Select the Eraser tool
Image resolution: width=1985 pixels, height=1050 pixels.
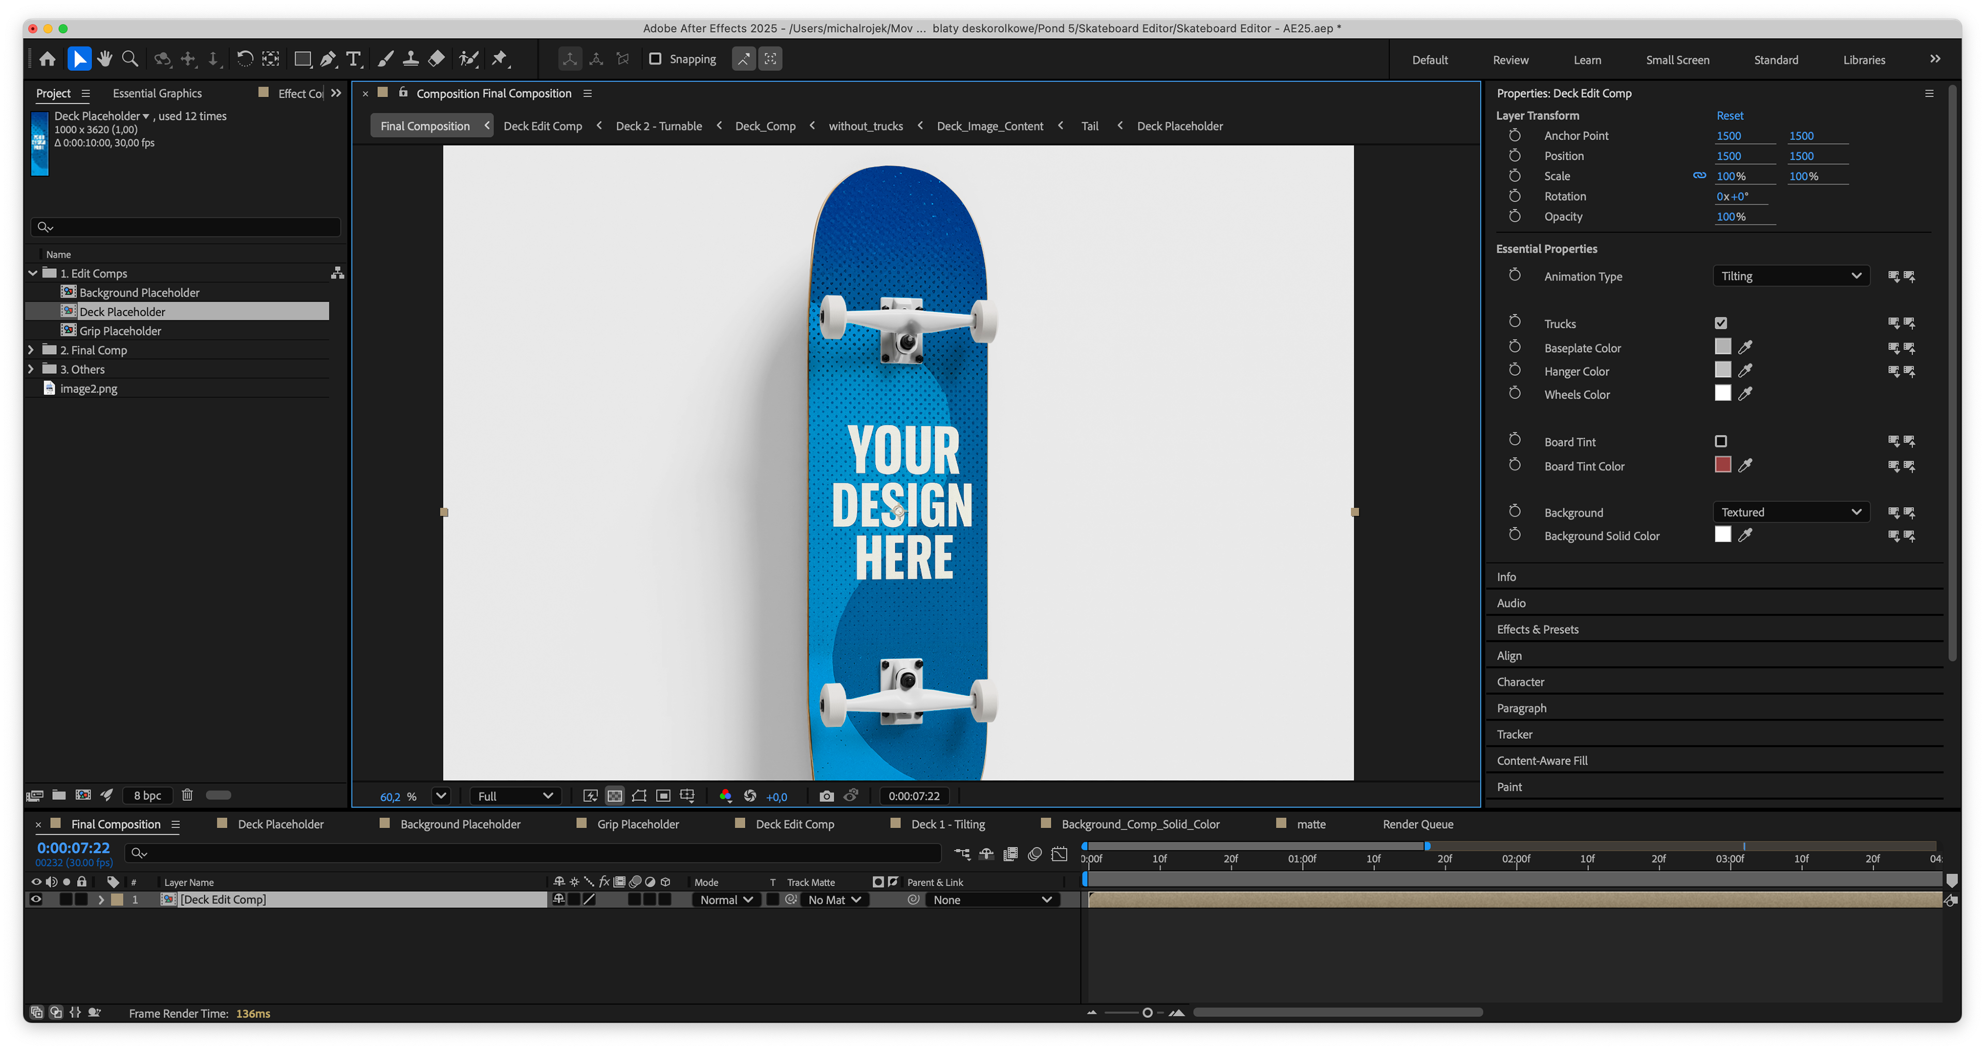(437, 58)
